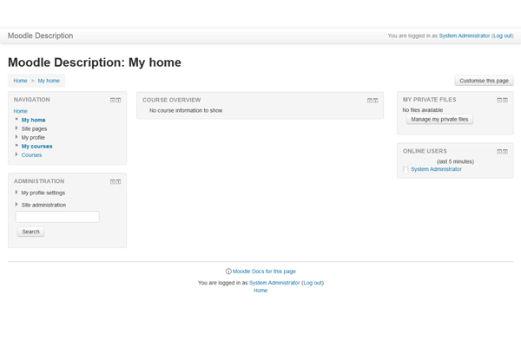Click the Manage my private files button

pyautogui.click(x=439, y=119)
